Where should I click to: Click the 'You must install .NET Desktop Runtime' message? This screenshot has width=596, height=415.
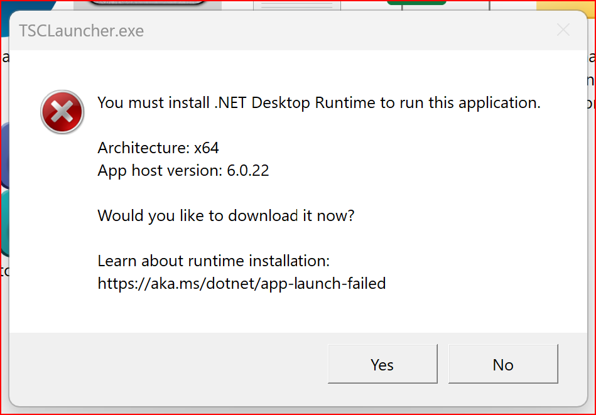coord(319,103)
